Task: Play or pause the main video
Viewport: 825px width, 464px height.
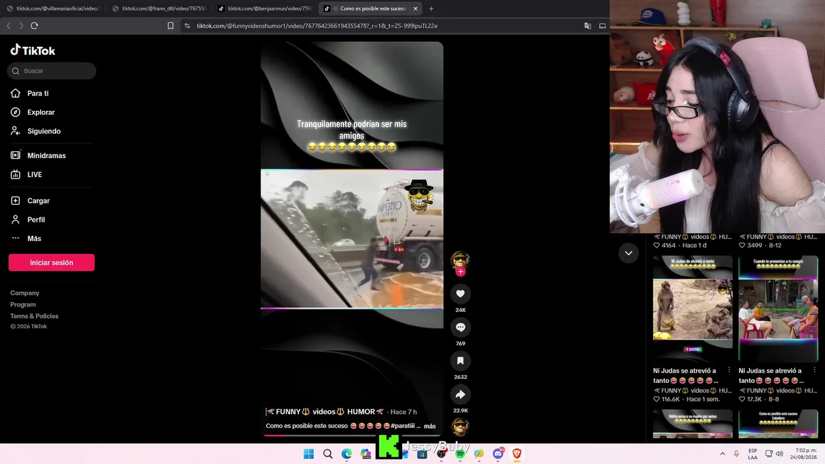Action: click(352, 239)
